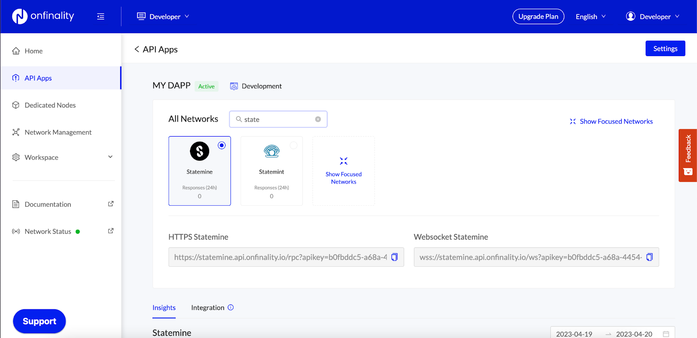697x338 pixels.
Task: Click the Upgrade Plan button
Action: click(538, 17)
